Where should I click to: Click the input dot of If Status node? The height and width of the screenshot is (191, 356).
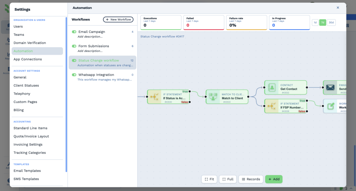[x=147, y=97]
